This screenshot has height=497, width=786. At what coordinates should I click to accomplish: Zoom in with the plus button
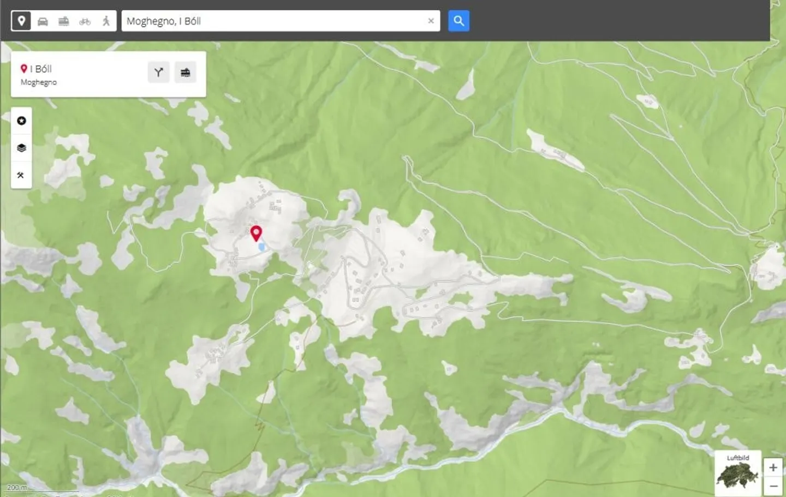click(773, 468)
